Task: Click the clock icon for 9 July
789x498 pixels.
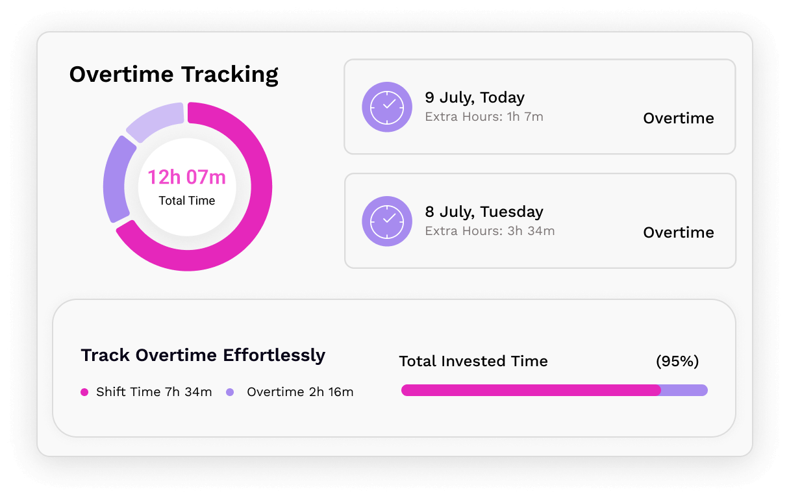Action: pyautogui.click(x=387, y=107)
